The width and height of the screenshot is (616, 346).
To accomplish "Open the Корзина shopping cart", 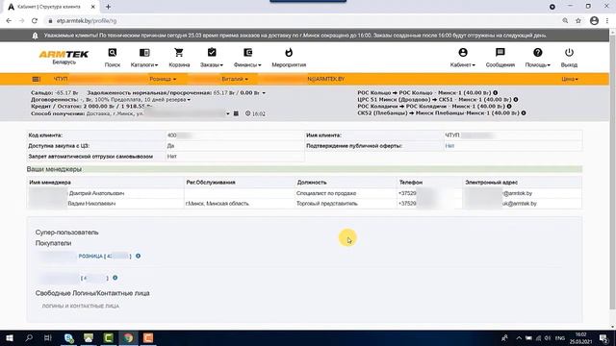I will tap(179, 58).
